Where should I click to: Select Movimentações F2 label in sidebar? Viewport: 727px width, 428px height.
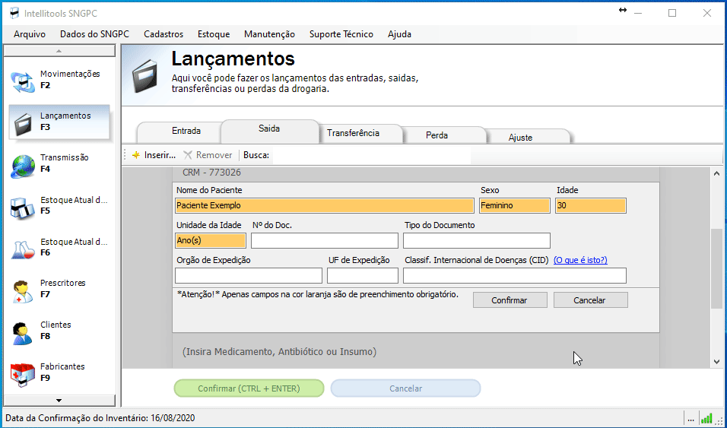70,79
